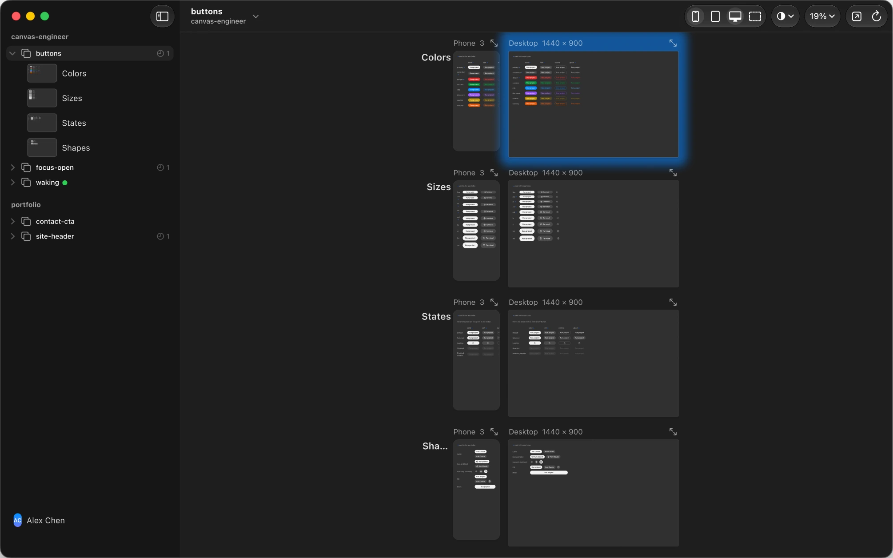Open the theme contrast dropdown
The width and height of the screenshot is (893, 558).
[x=785, y=16]
